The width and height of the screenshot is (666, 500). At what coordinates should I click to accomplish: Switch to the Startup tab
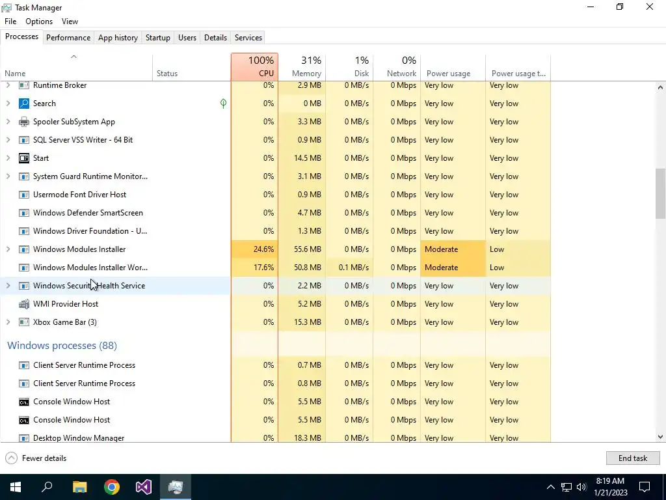(x=158, y=37)
